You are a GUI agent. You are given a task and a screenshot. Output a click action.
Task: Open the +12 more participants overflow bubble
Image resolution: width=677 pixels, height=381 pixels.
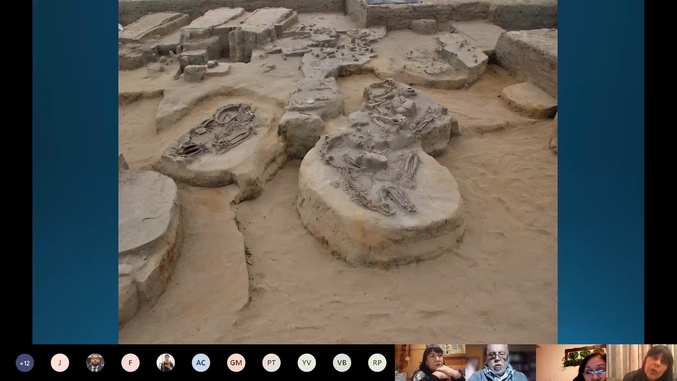25,363
